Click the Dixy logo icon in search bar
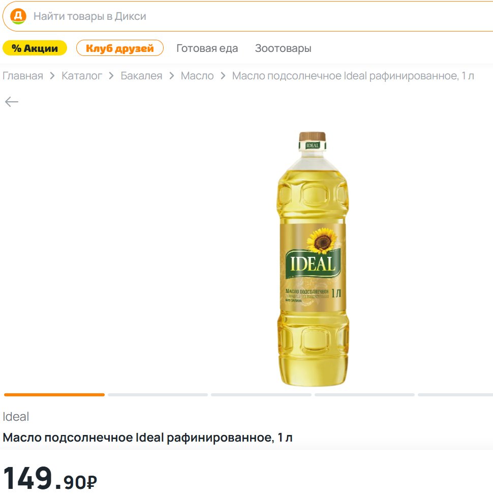 point(18,16)
